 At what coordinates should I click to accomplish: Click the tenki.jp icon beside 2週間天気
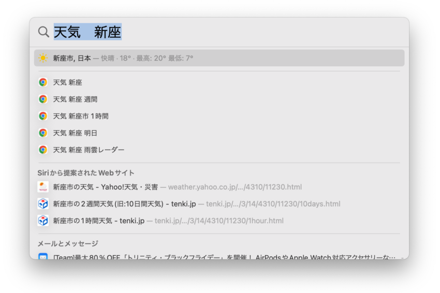[x=43, y=204]
